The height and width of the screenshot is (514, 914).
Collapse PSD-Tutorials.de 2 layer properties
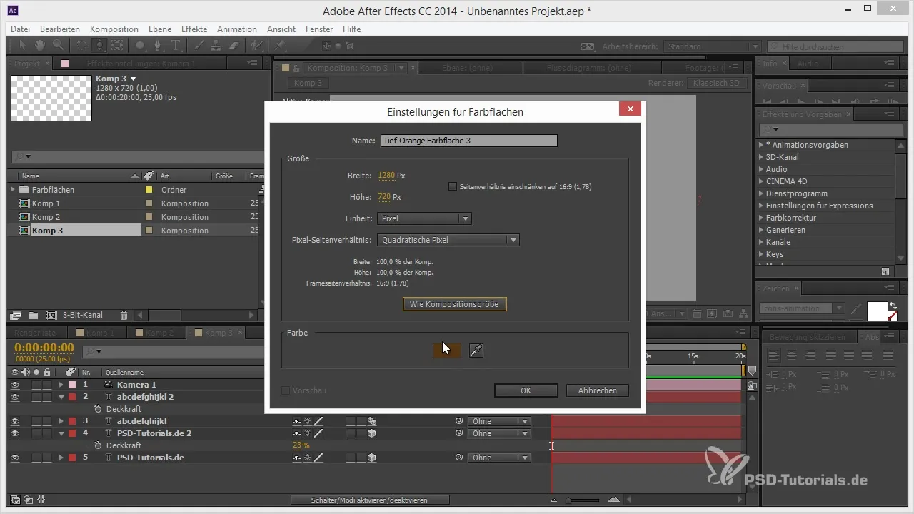tap(61, 433)
